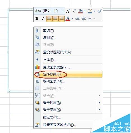Click the format chart area icon
Screen dimensions: 131x133
37,125
